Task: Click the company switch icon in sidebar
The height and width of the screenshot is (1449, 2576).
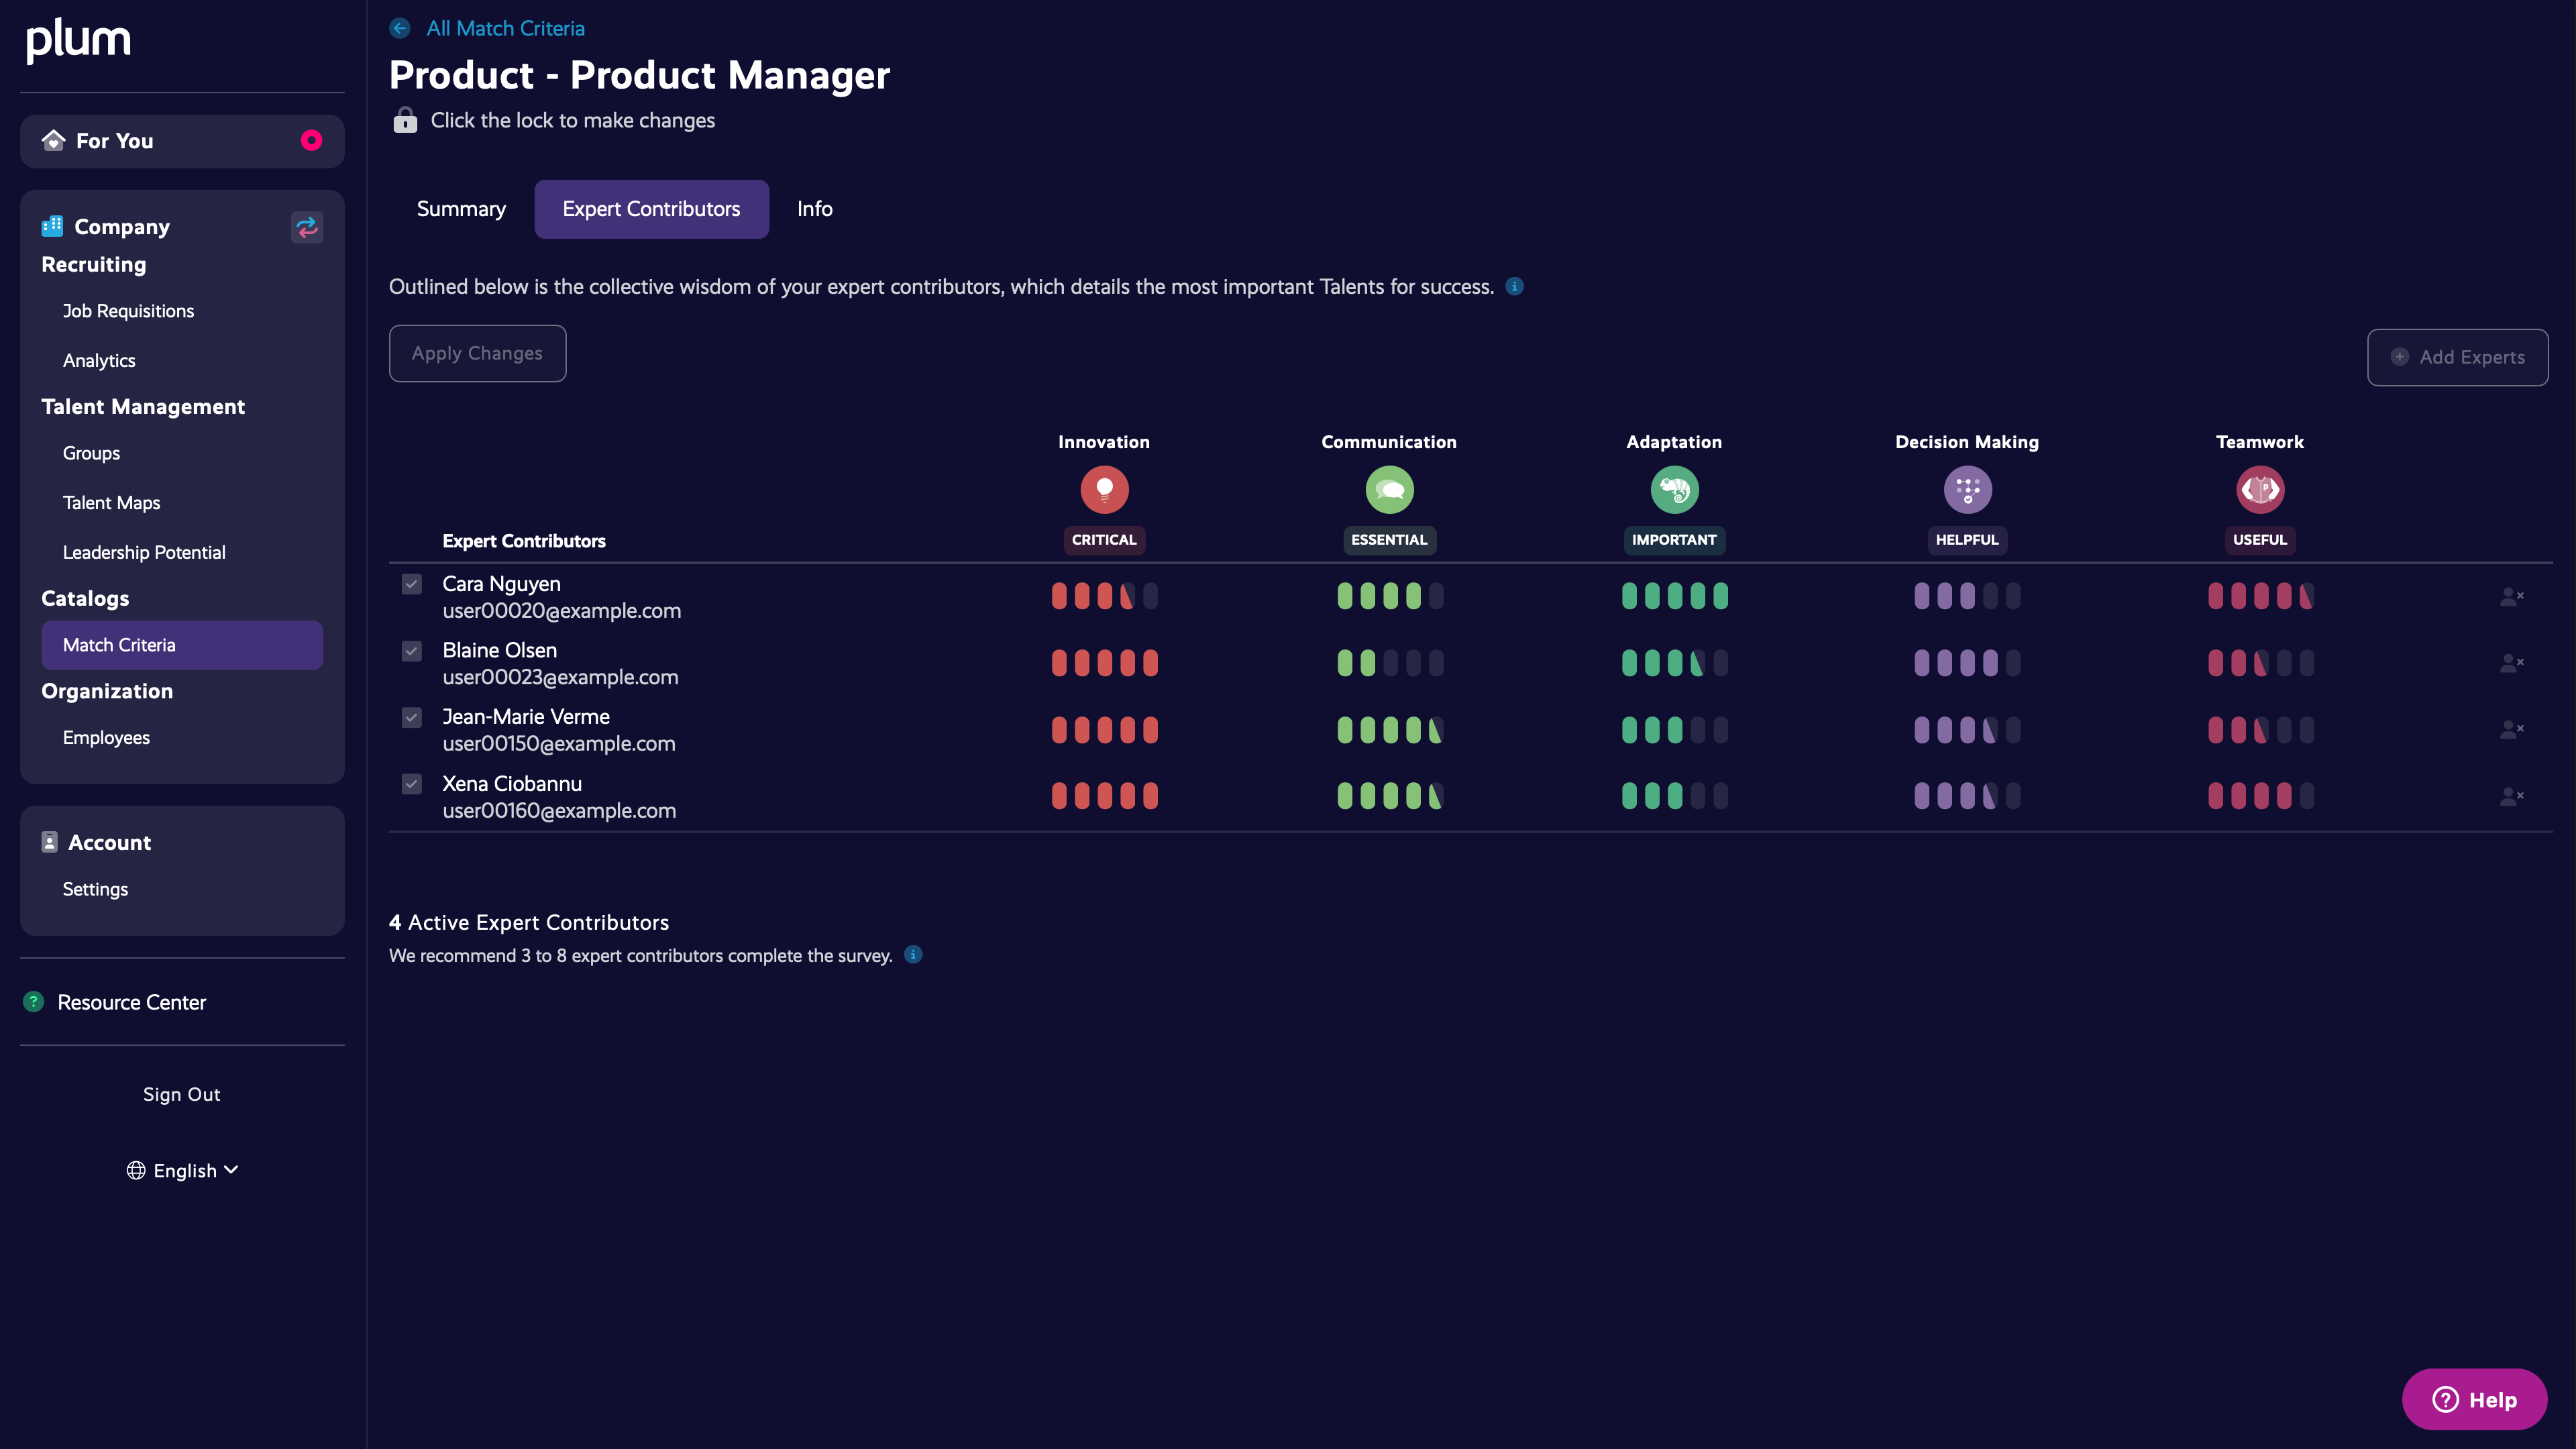Action: click(306, 227)
